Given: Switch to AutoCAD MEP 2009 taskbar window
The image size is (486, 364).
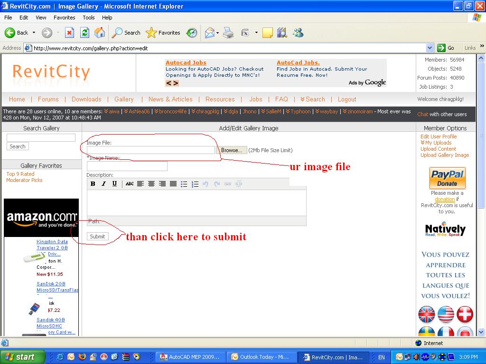Looking at the screenshot, I should tap(190, 357).
